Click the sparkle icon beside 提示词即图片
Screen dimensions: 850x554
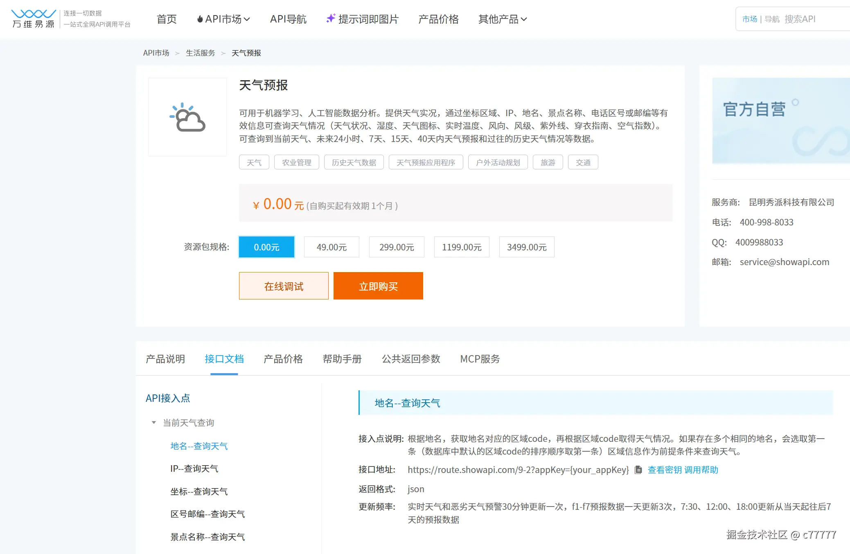point(331,18)
